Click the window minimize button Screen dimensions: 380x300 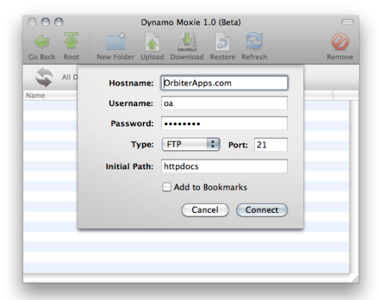point(45,22)
